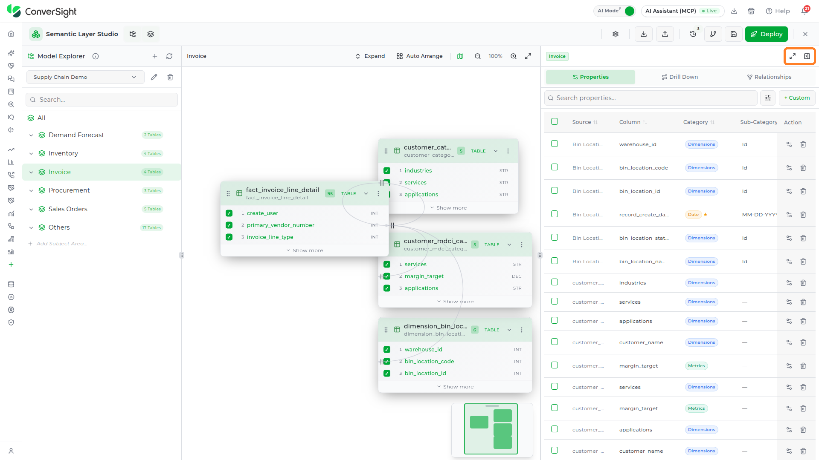The image size is (819, 460).
Task: Edit the Supply Chain Demo model
Action: [154, 77]
